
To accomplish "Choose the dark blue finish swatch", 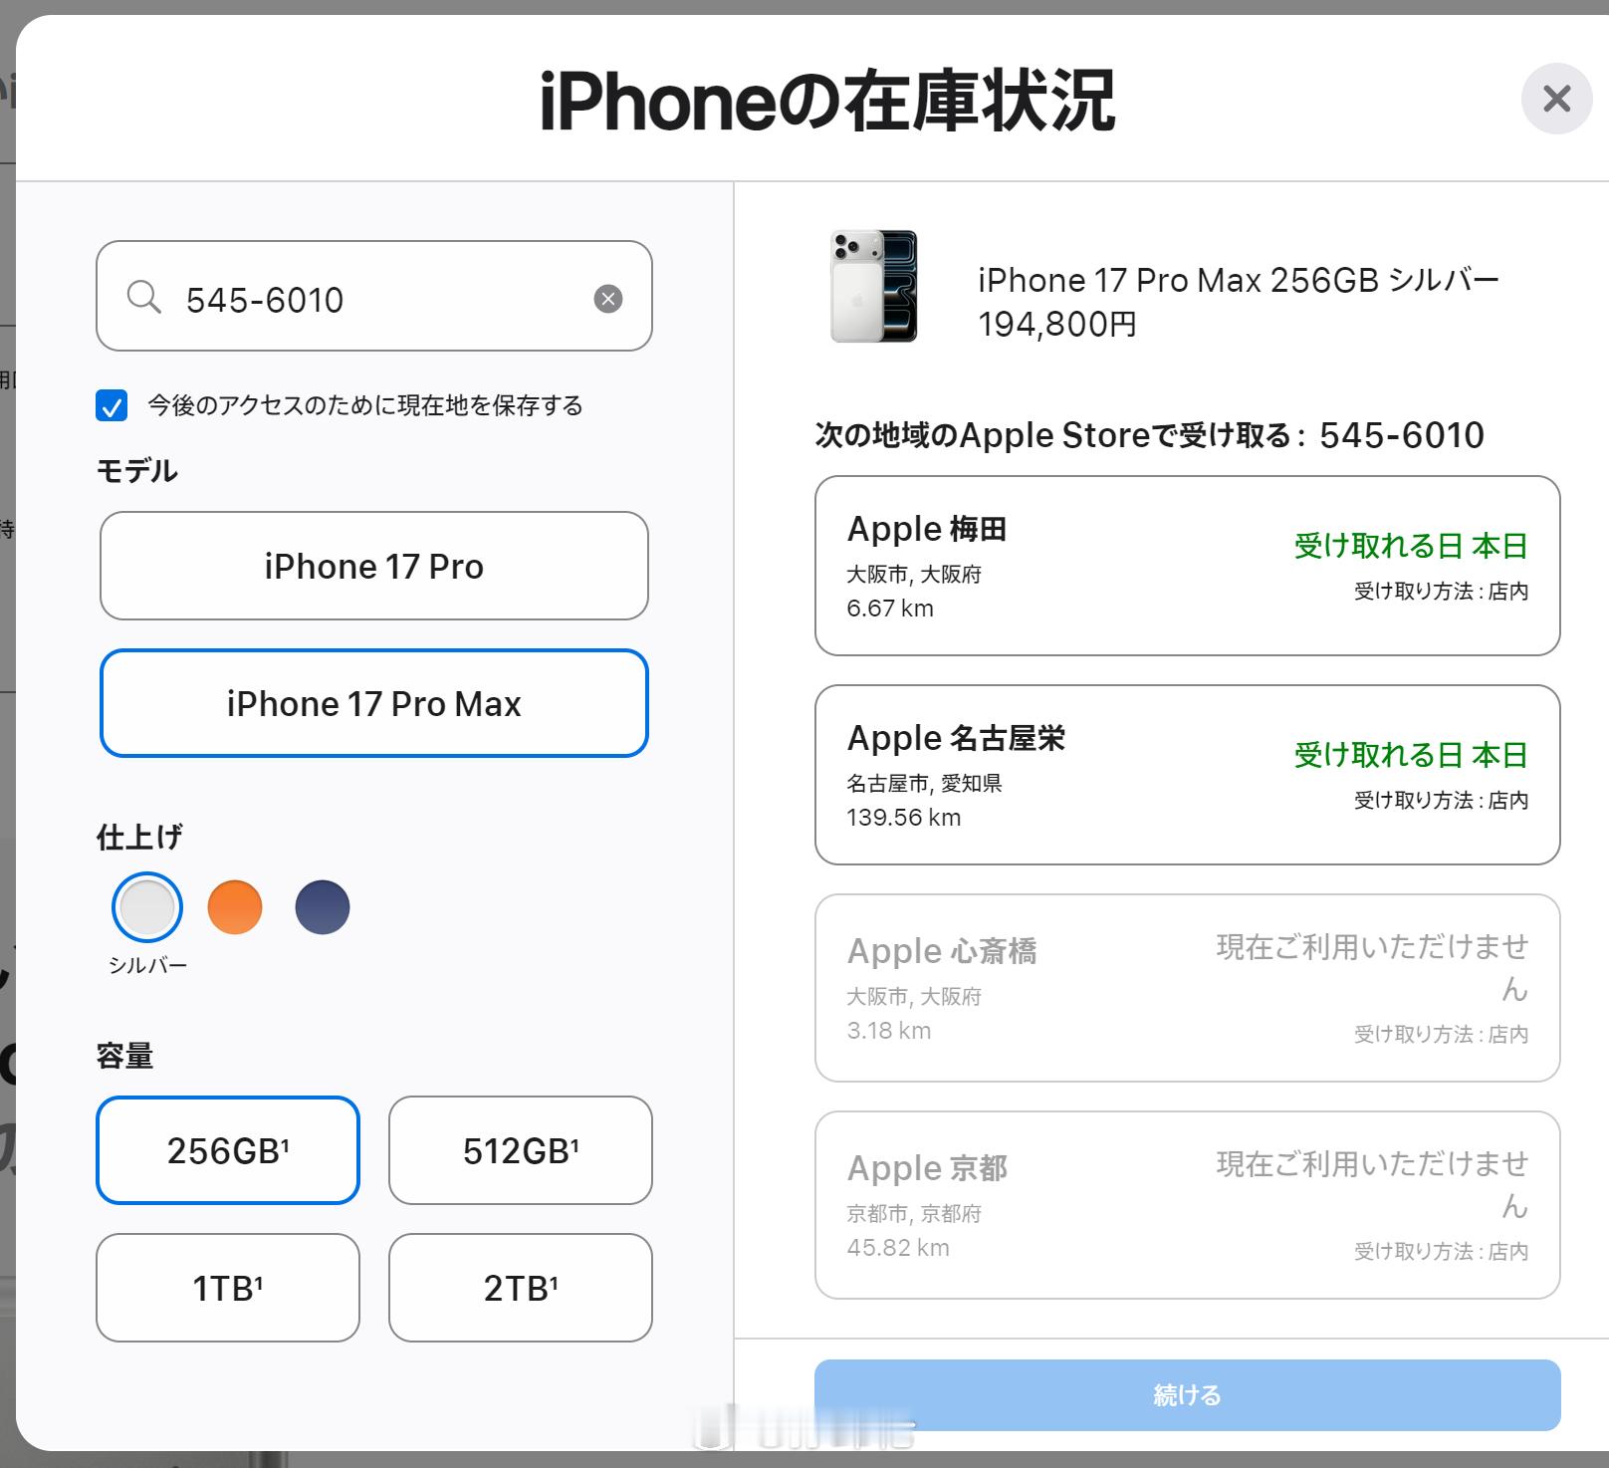I will [x=323, y=907].
